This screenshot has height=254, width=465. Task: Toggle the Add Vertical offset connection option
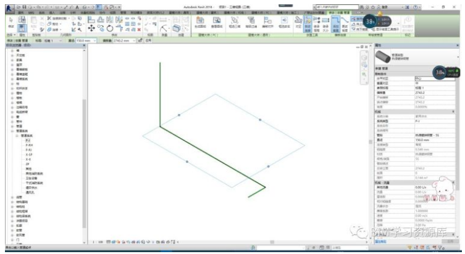point(336,23)
